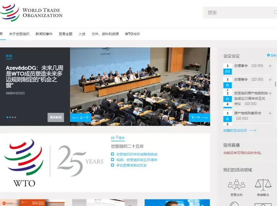Expand the second 总理事会 meeting entry
The image size is (277, 206).
[270, 80]
